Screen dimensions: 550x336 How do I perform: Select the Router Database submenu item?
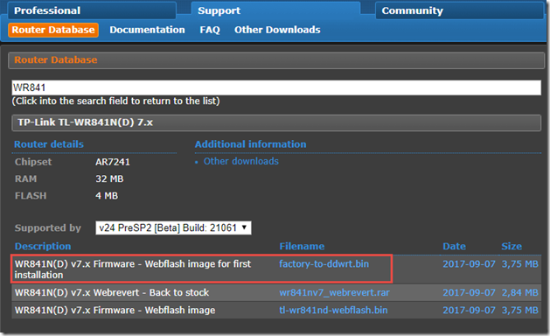[53, 30]
